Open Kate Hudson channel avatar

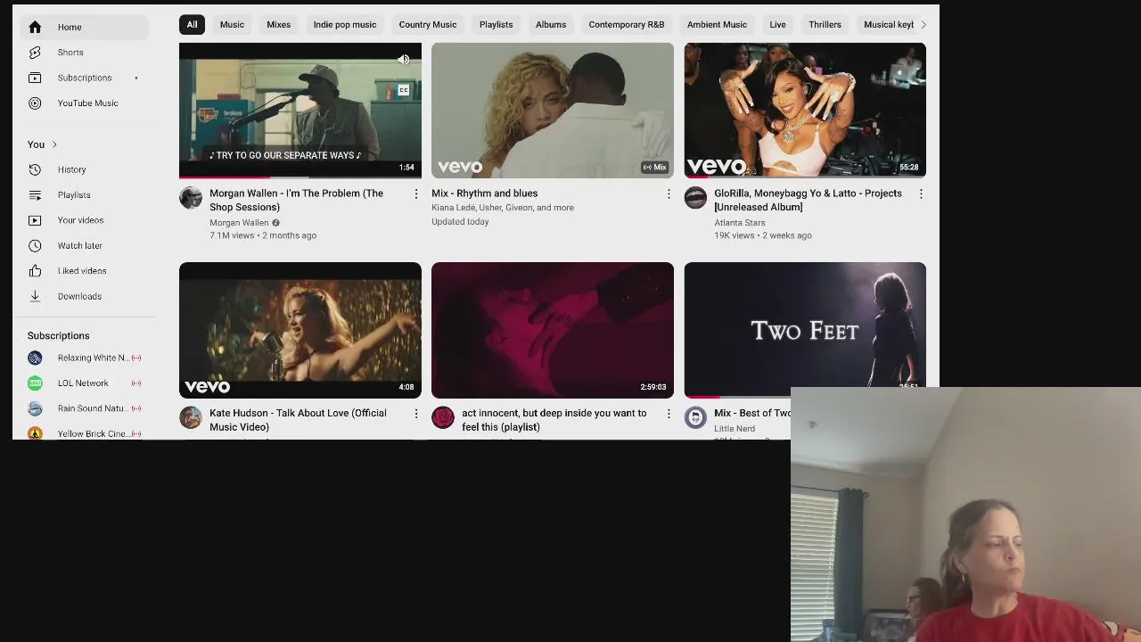pos(191,417)
